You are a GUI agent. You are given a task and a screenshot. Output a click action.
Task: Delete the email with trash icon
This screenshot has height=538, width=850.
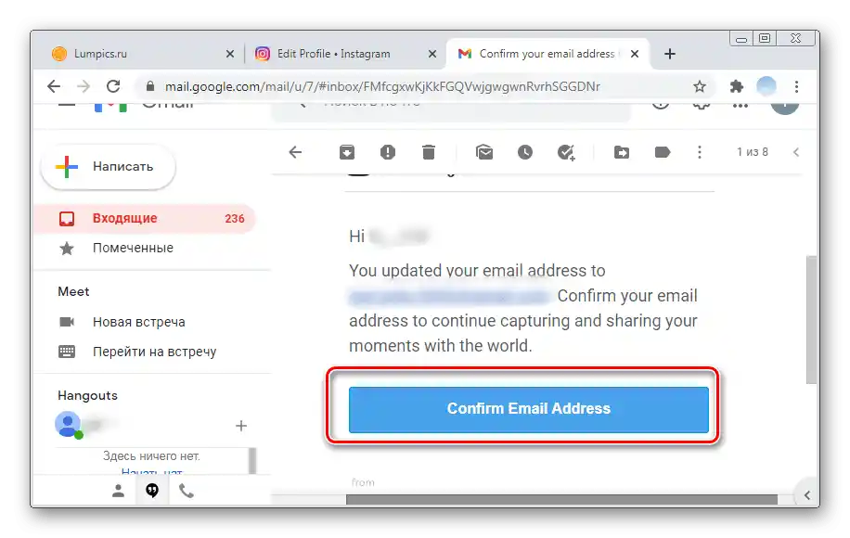pos(429,152)
